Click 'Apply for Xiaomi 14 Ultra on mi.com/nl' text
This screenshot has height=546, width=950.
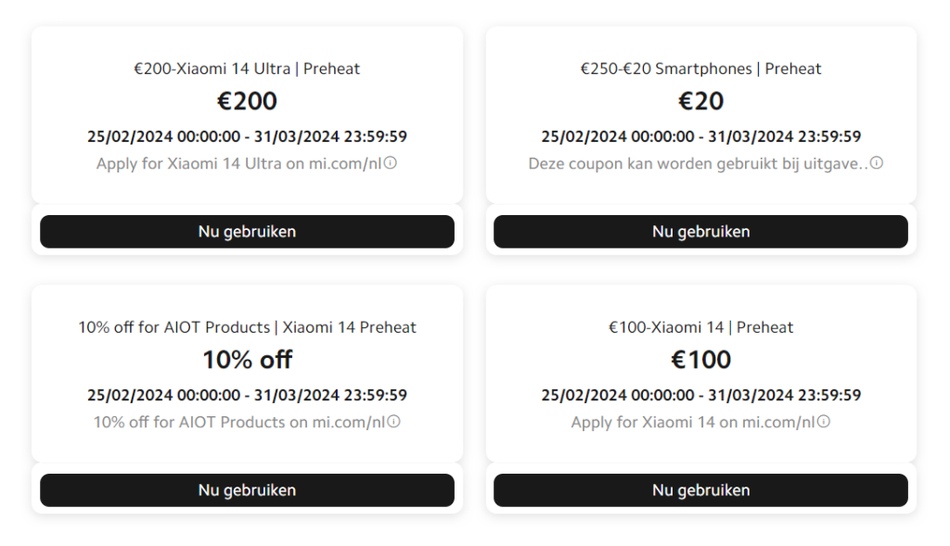click(239, 164)
